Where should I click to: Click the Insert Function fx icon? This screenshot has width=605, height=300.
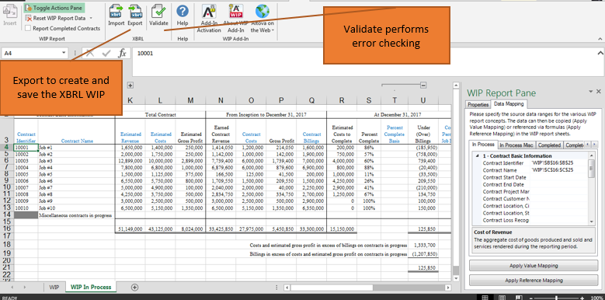pyautogui.click(x=122, y=54)
